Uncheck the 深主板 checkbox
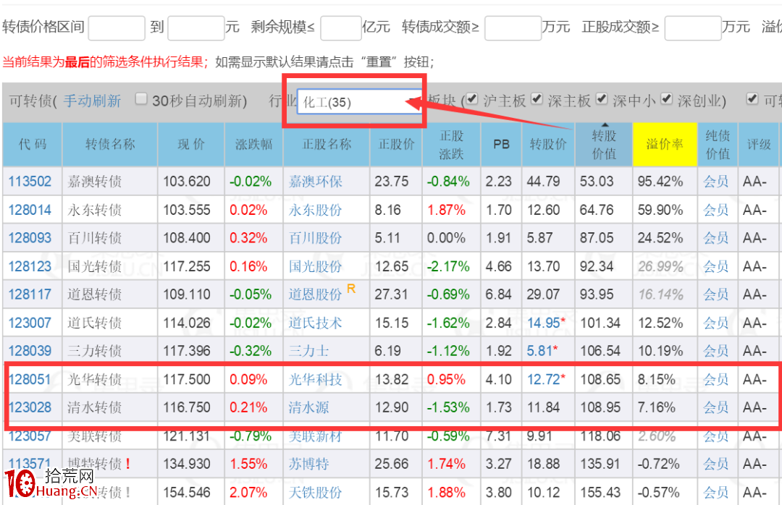782x505 pixels. 537,98
